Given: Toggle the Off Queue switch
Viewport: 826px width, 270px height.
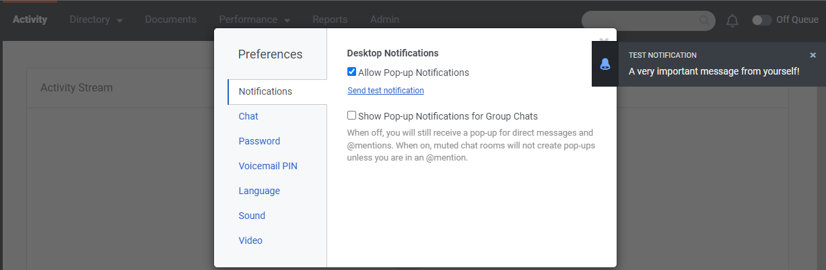Looking at the screenshot, I should tap(762, 20).
